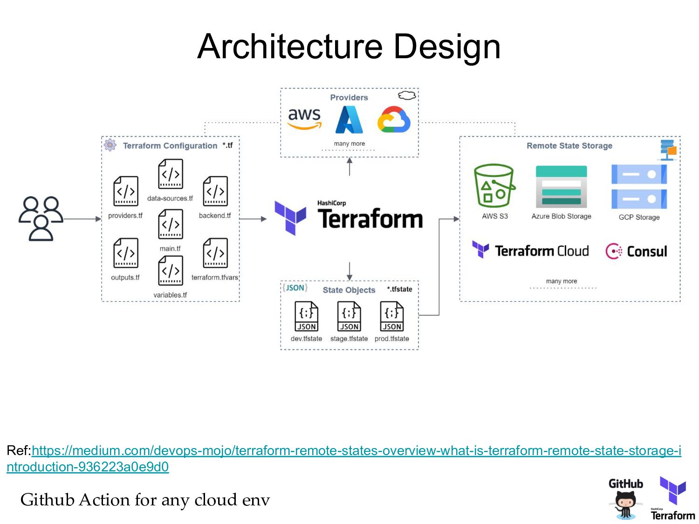Click the 'Github Action for any cloud env' text
The image size is (699, 524).
[145, 500]
